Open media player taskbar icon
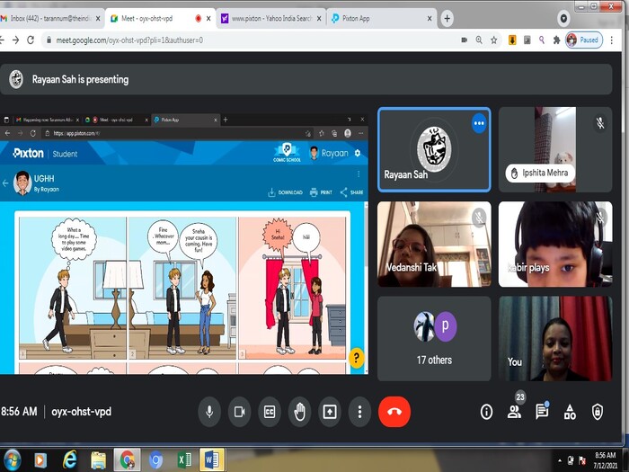Screen dimensions: 629x472 40,460
